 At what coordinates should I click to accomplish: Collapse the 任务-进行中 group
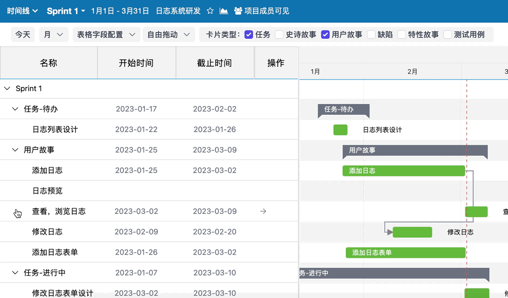(x=15, y=273)
